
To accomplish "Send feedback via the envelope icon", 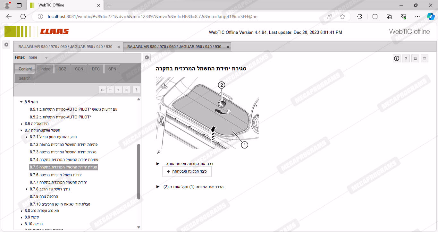I will click(425, 58).
